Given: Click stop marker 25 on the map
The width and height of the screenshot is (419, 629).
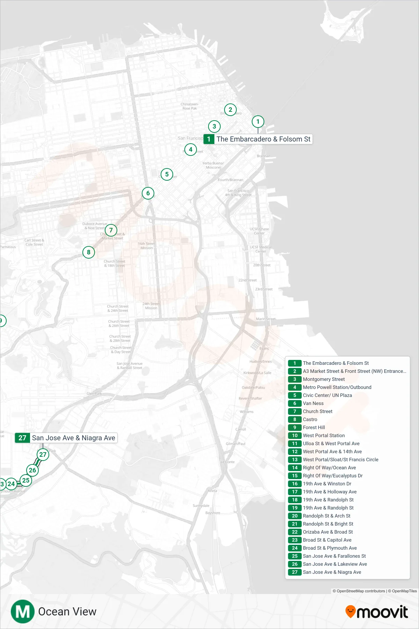Looking at the screenshot, I should coord(26,480).
